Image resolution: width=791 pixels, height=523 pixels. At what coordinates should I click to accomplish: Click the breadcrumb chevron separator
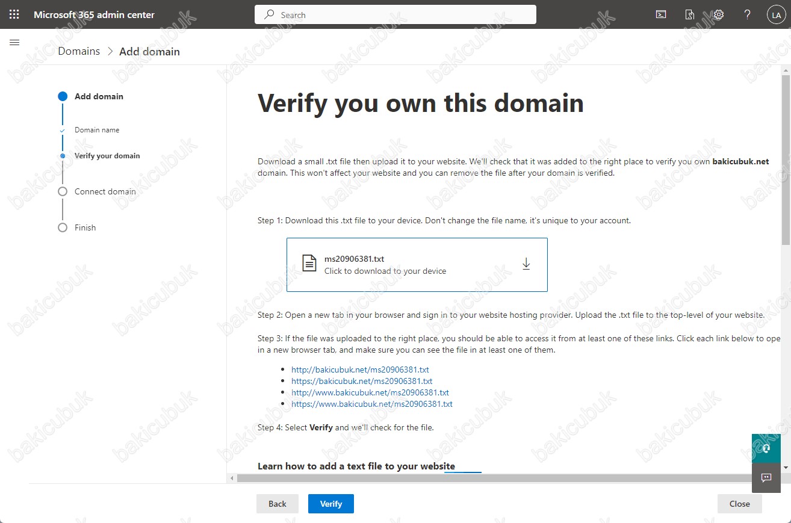click(x=110, y=51)
